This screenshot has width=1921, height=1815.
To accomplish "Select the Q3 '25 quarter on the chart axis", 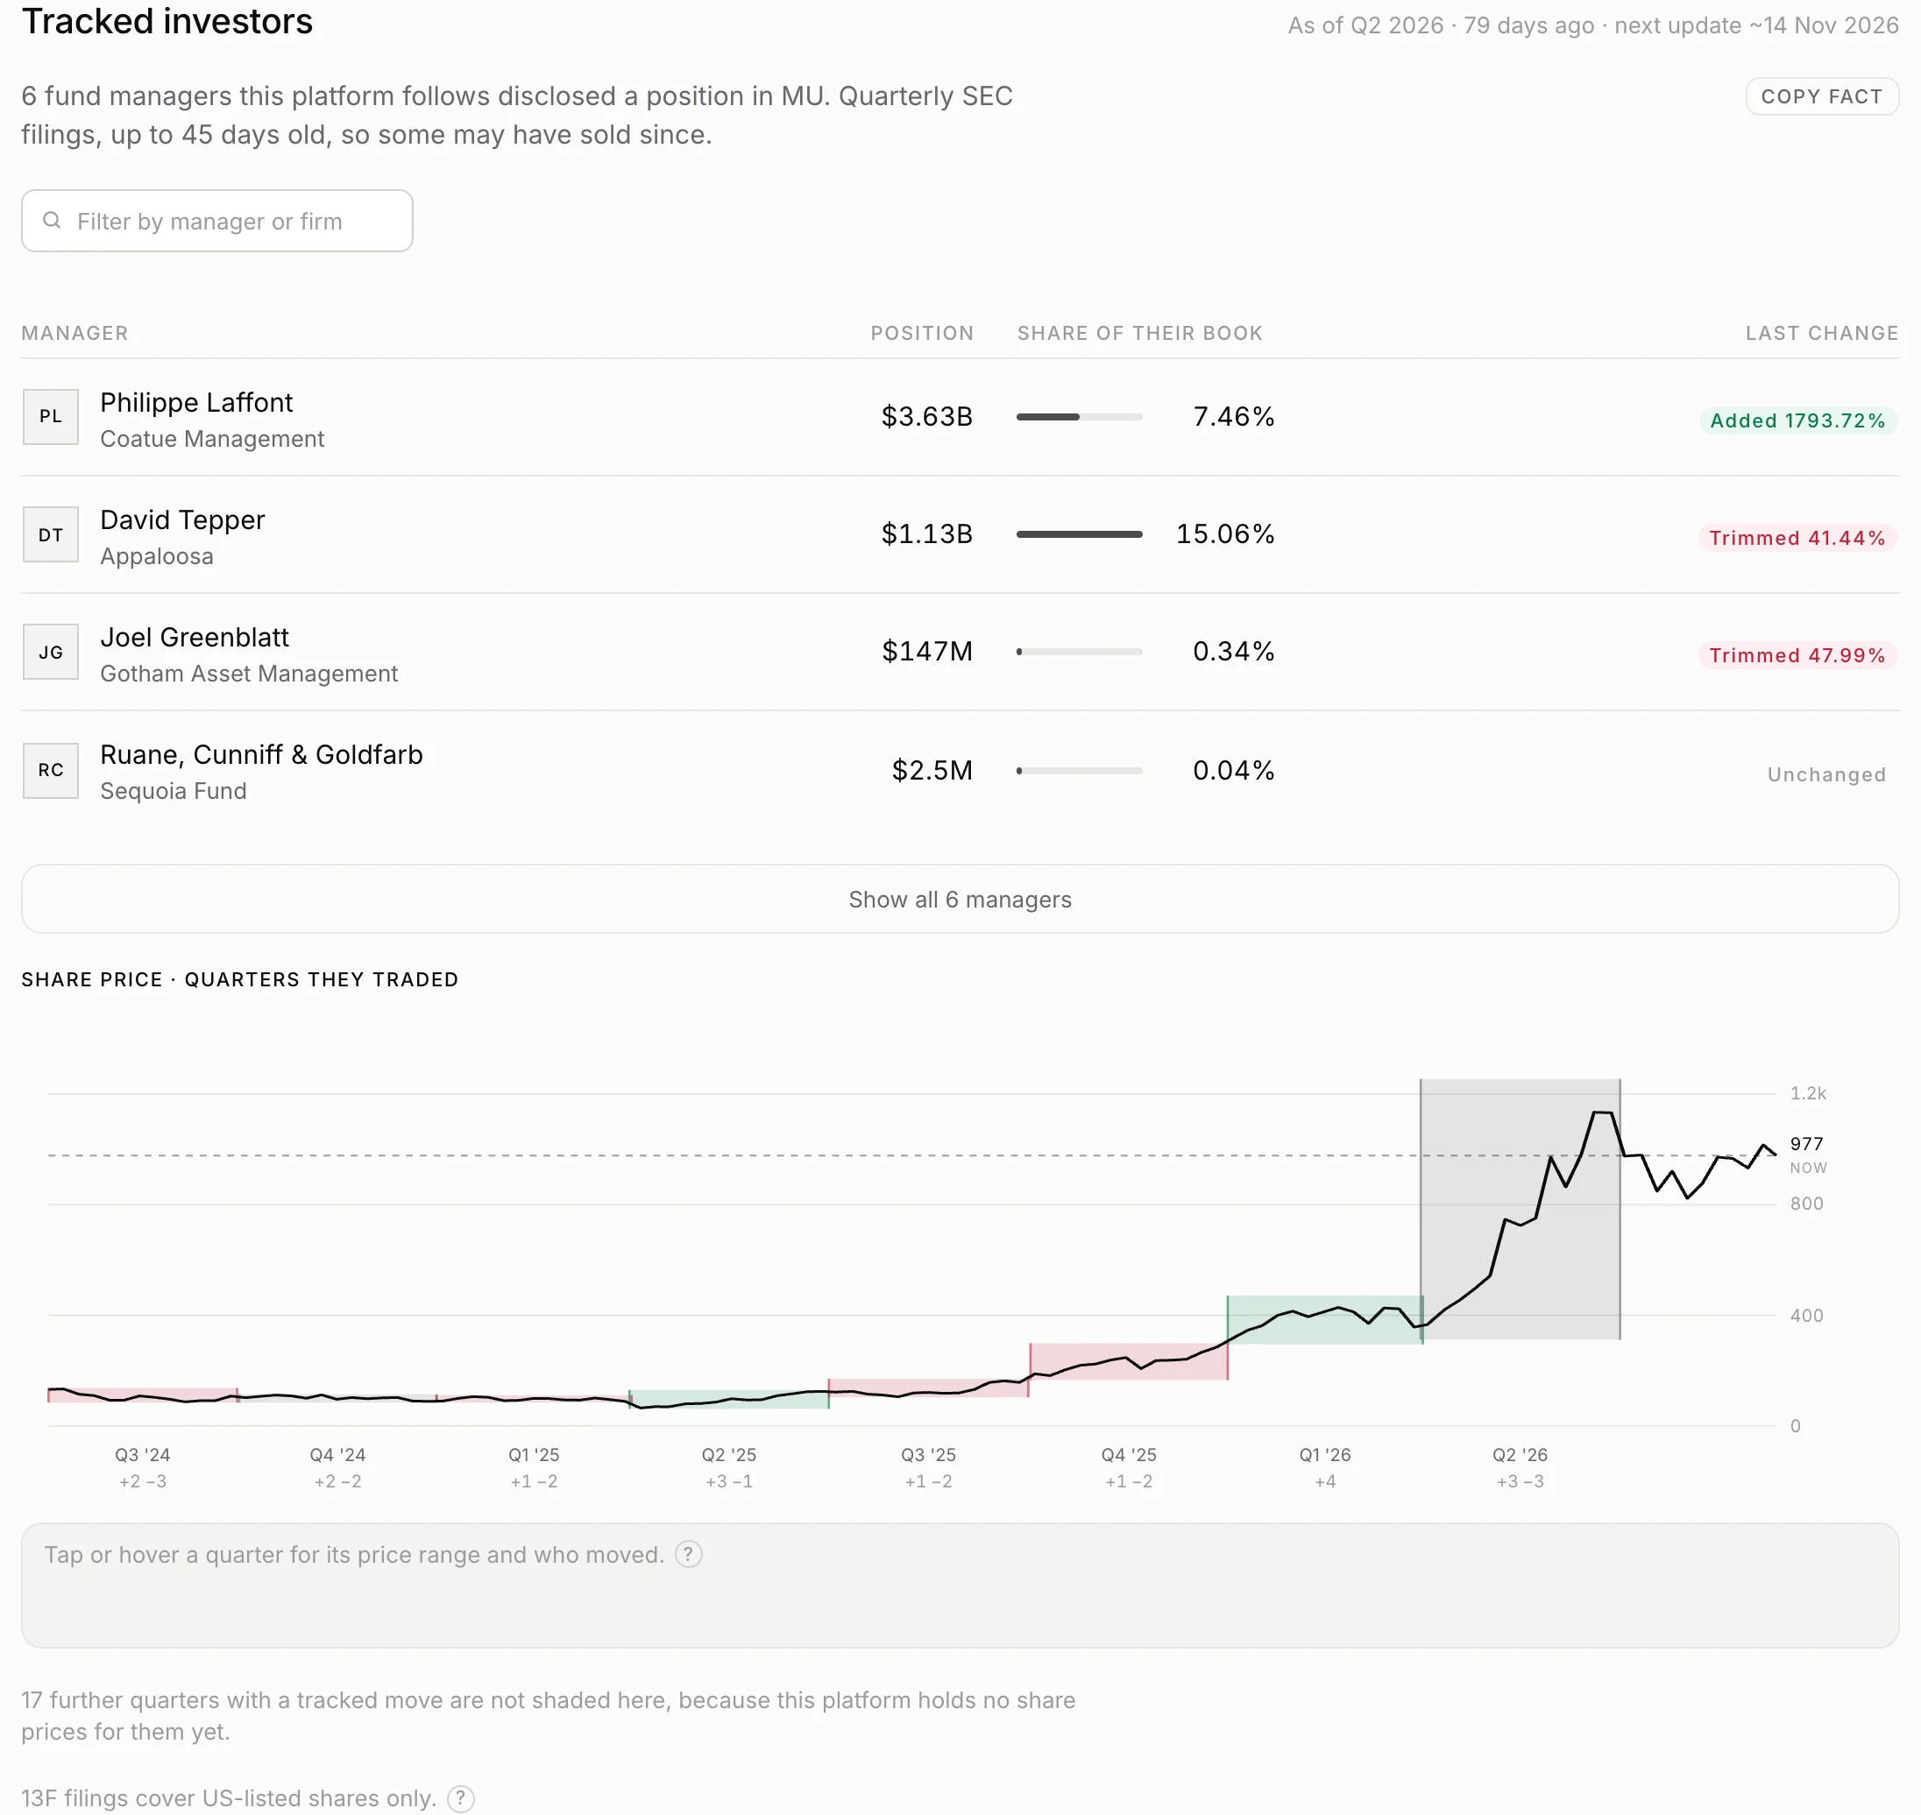I will coord(928,1455).
